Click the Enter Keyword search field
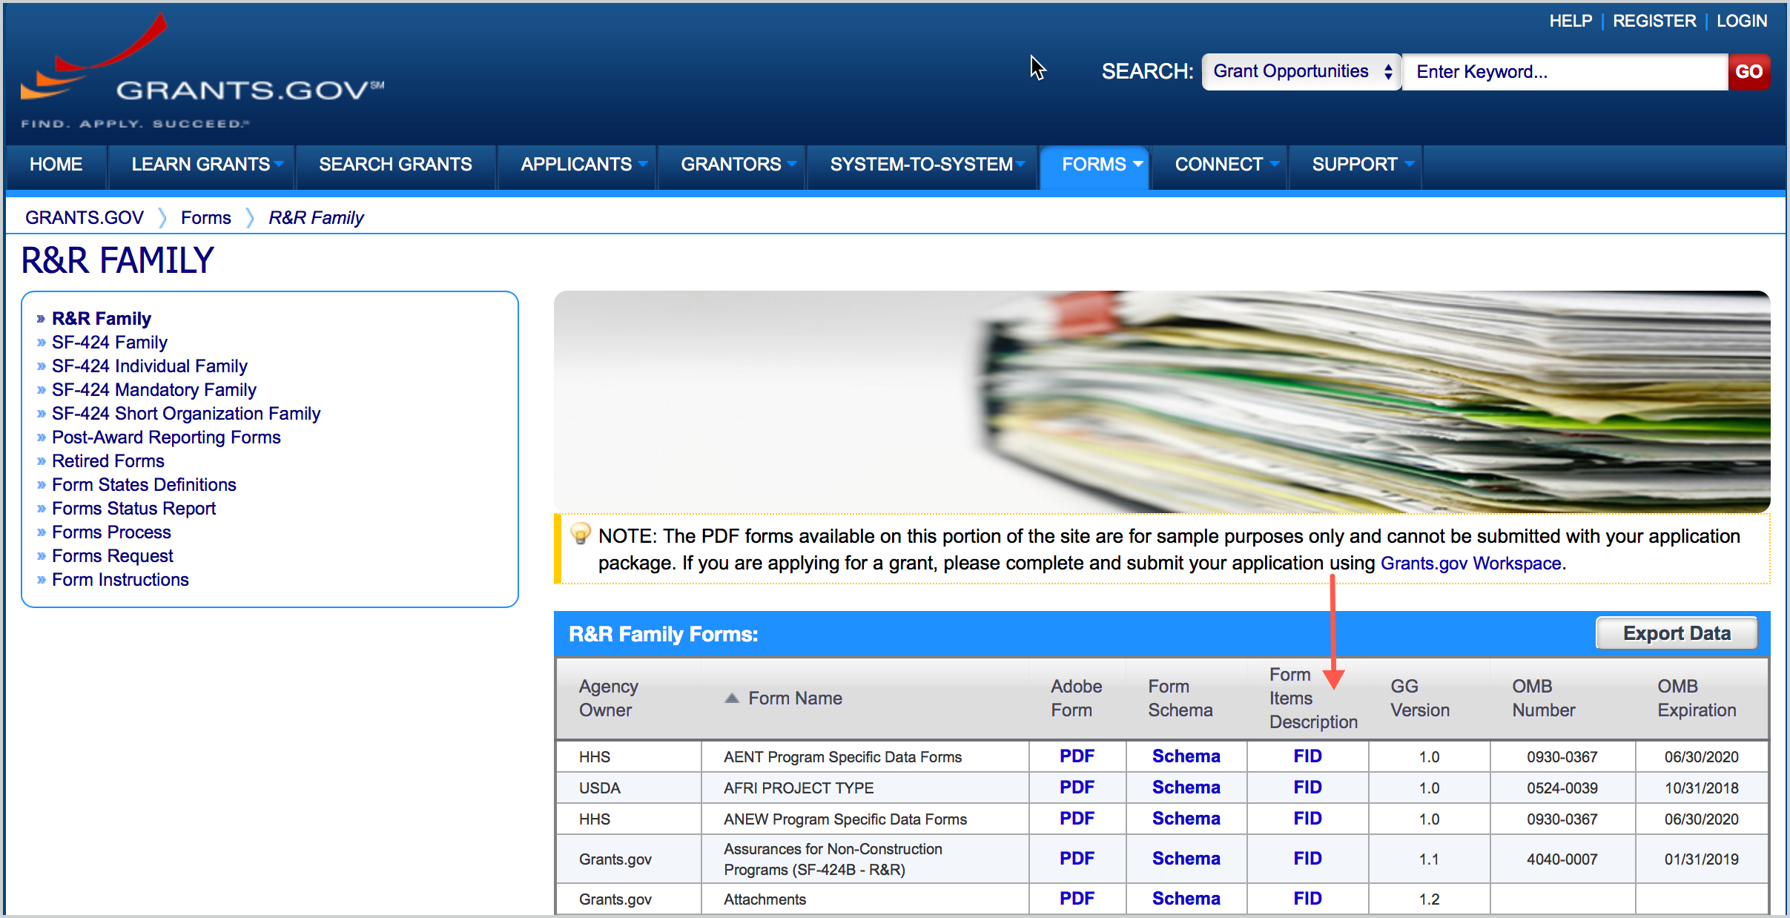 coord(1565,71)
